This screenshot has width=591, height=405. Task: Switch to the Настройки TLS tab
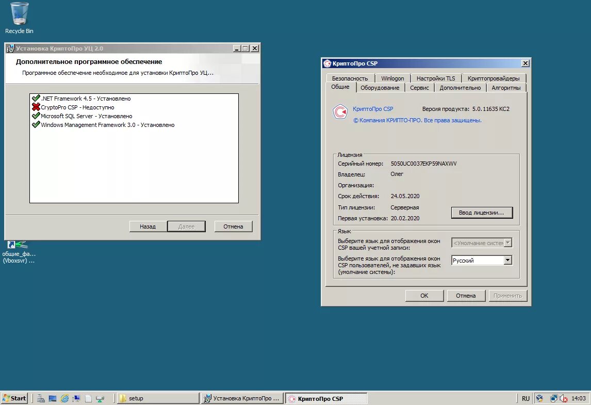pyautogui.click(x=436, y=78)
